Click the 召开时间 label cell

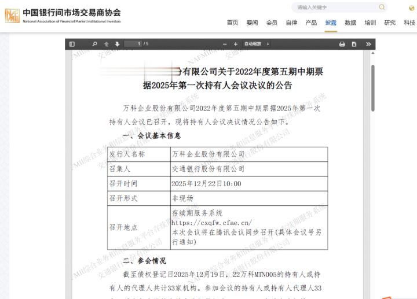pyautogui.click(x=139, y=184)
